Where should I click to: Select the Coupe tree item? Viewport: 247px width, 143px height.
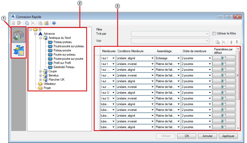(53, 71)
